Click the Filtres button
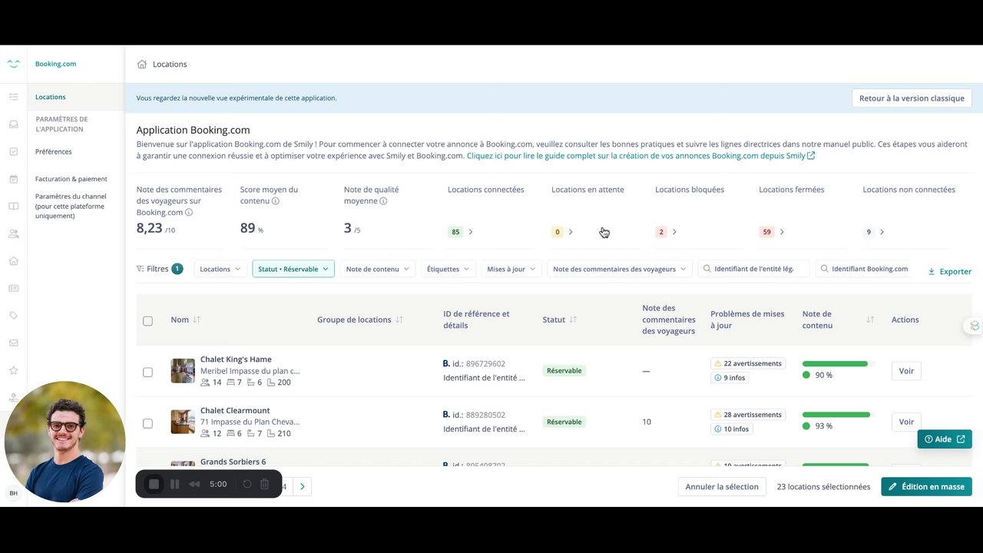 160,269
